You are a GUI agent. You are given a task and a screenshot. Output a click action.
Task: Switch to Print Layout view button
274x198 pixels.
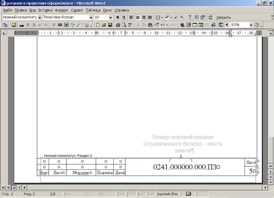pos(14,188)
